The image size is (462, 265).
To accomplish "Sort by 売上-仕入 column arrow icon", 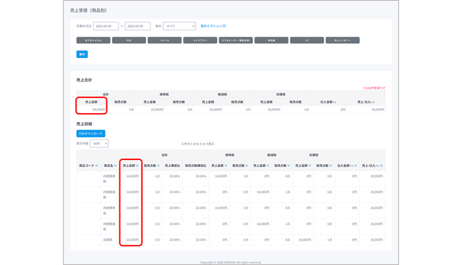I will [381, 166].
